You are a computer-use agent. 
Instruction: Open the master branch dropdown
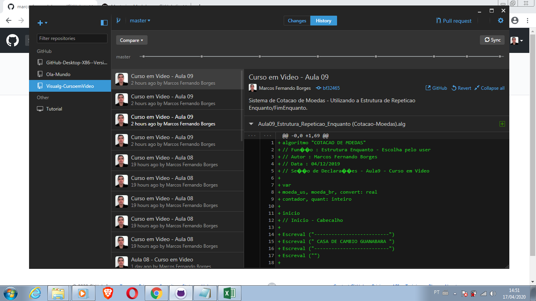point(140,20)
